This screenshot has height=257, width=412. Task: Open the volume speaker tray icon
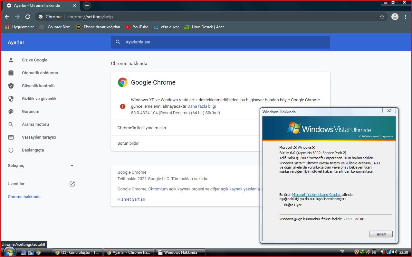[395, 252]
